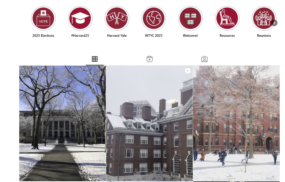The image size is (285, 182).
Task: Open the 2025 Elections vote box highlight
Action: [43, 19]
